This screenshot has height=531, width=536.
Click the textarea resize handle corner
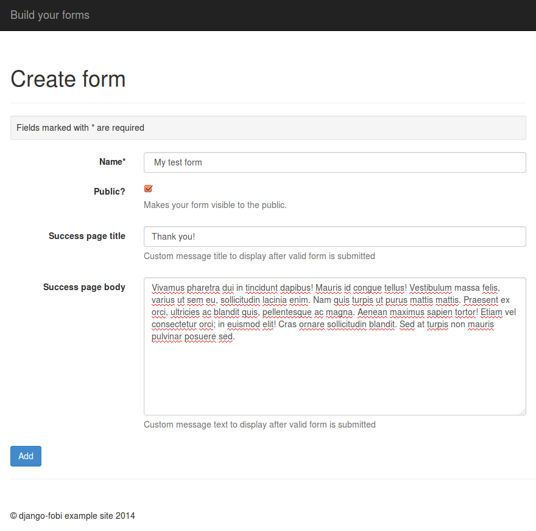coord(523,412)
